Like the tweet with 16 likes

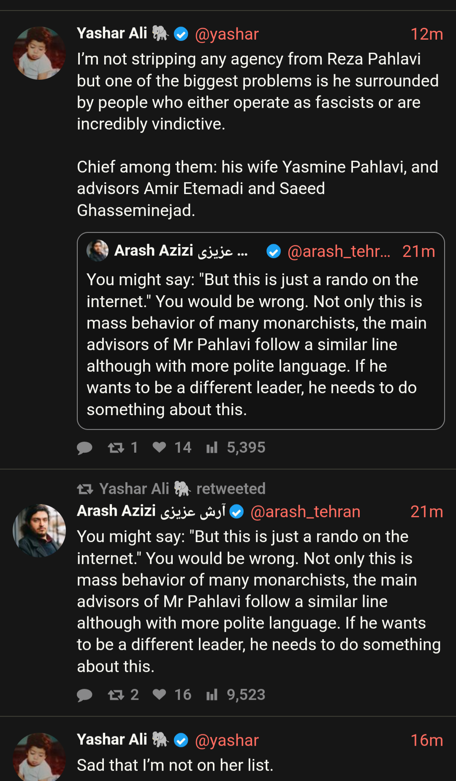(159, 695)
